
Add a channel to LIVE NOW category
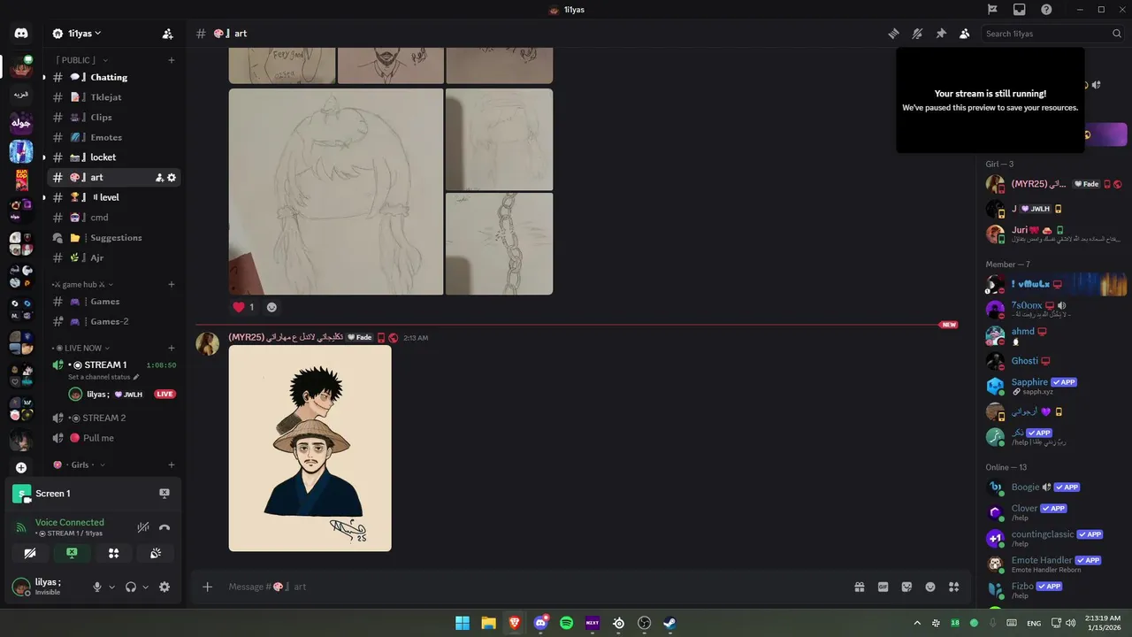172,349
